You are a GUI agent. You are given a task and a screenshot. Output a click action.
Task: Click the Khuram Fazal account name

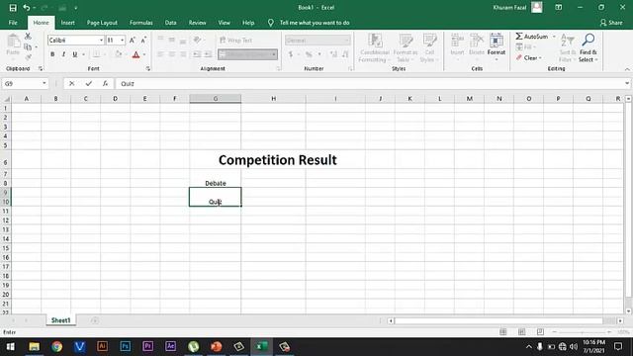coord(510,8)
